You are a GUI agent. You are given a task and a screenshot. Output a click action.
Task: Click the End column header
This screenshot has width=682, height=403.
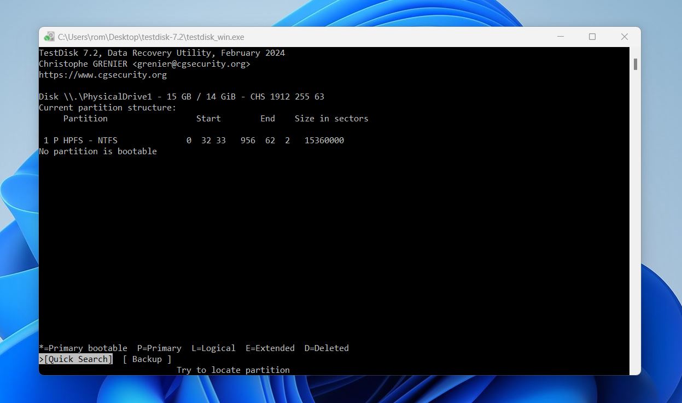(x=267, y=119)
